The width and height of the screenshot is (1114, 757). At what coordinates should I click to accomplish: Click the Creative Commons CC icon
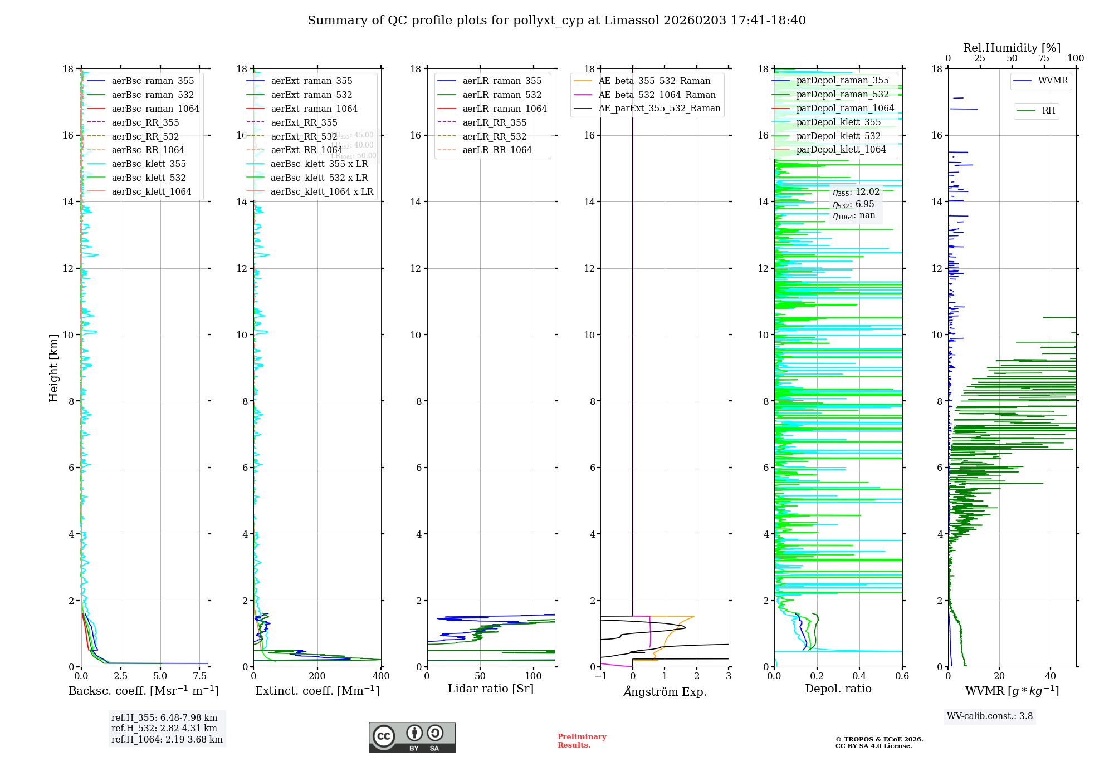click(384, 736)
